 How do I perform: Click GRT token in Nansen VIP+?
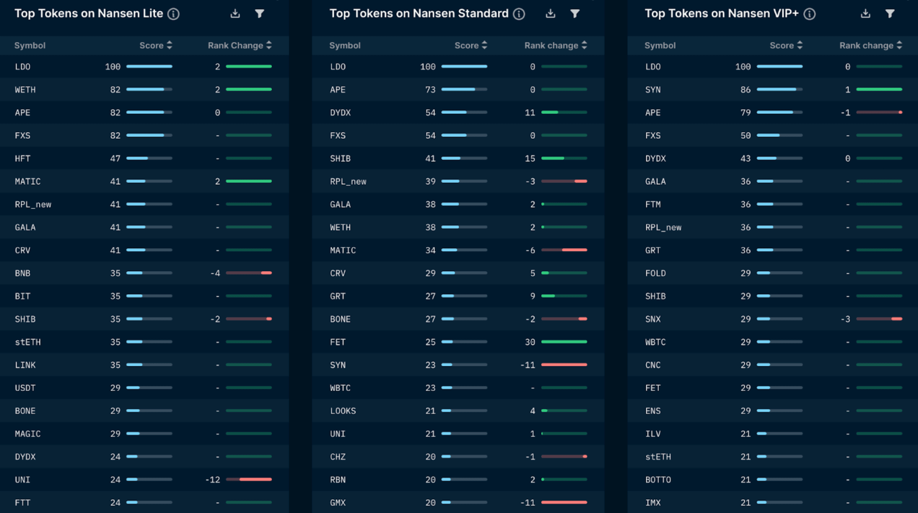tap(653, 250)
